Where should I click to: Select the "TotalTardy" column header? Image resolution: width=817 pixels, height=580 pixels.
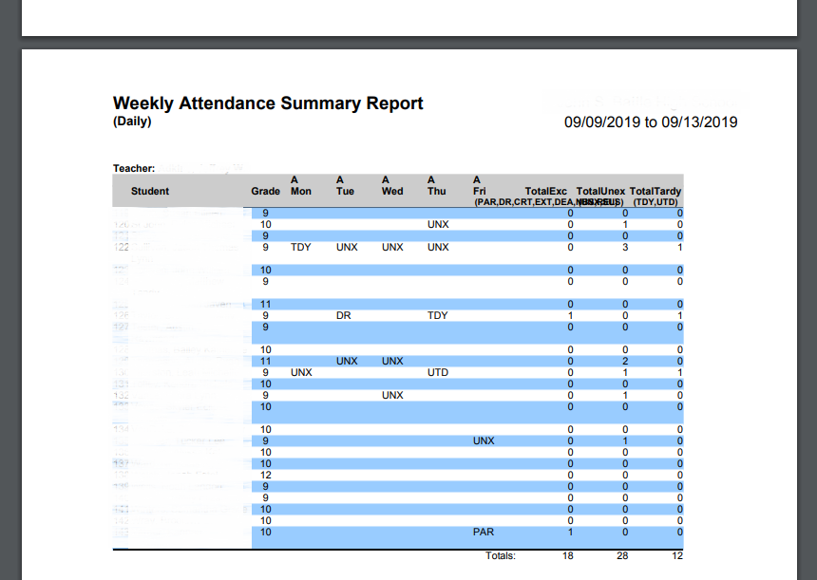(x=655, y=191)
